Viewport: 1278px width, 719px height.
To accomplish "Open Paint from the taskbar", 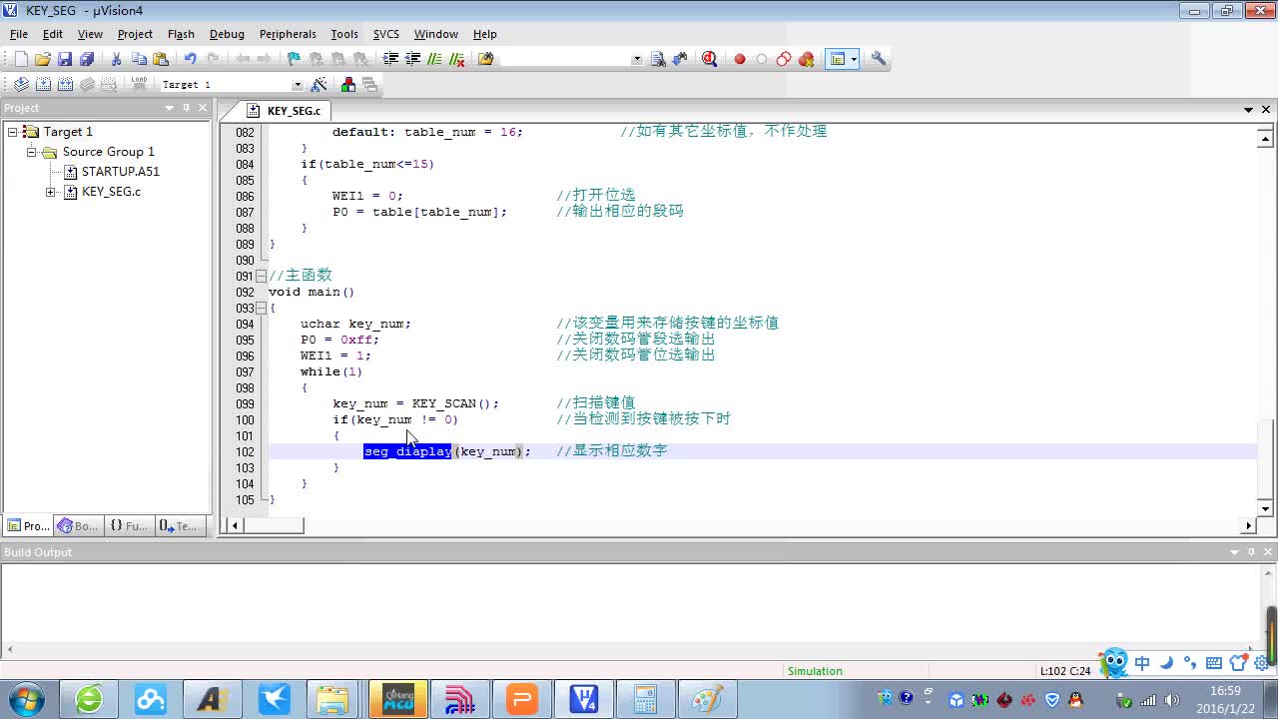I will [707, 699].
